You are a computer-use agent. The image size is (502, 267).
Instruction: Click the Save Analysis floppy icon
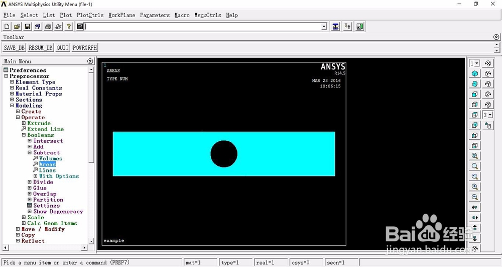(28, 27)
